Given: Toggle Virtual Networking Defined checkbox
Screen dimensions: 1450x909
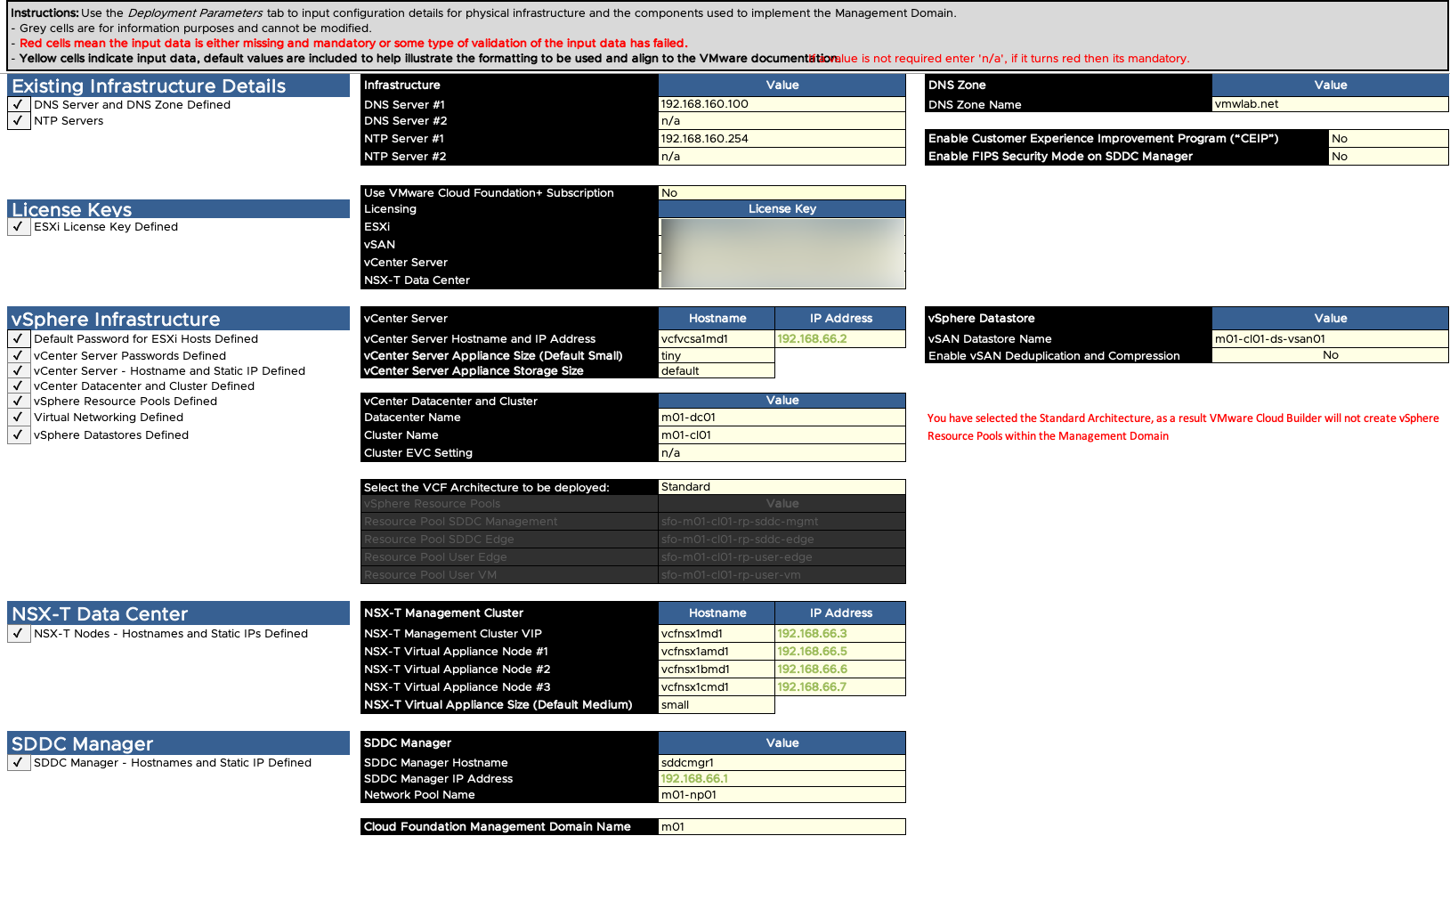Looking at the screenshot, I should click(x=19, y=418).
